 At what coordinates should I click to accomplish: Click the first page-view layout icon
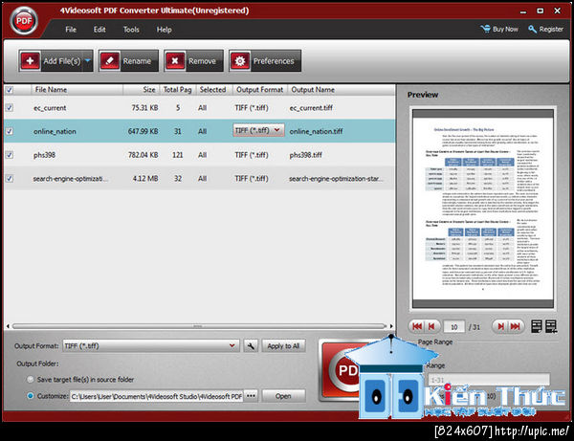pos(537,326)
